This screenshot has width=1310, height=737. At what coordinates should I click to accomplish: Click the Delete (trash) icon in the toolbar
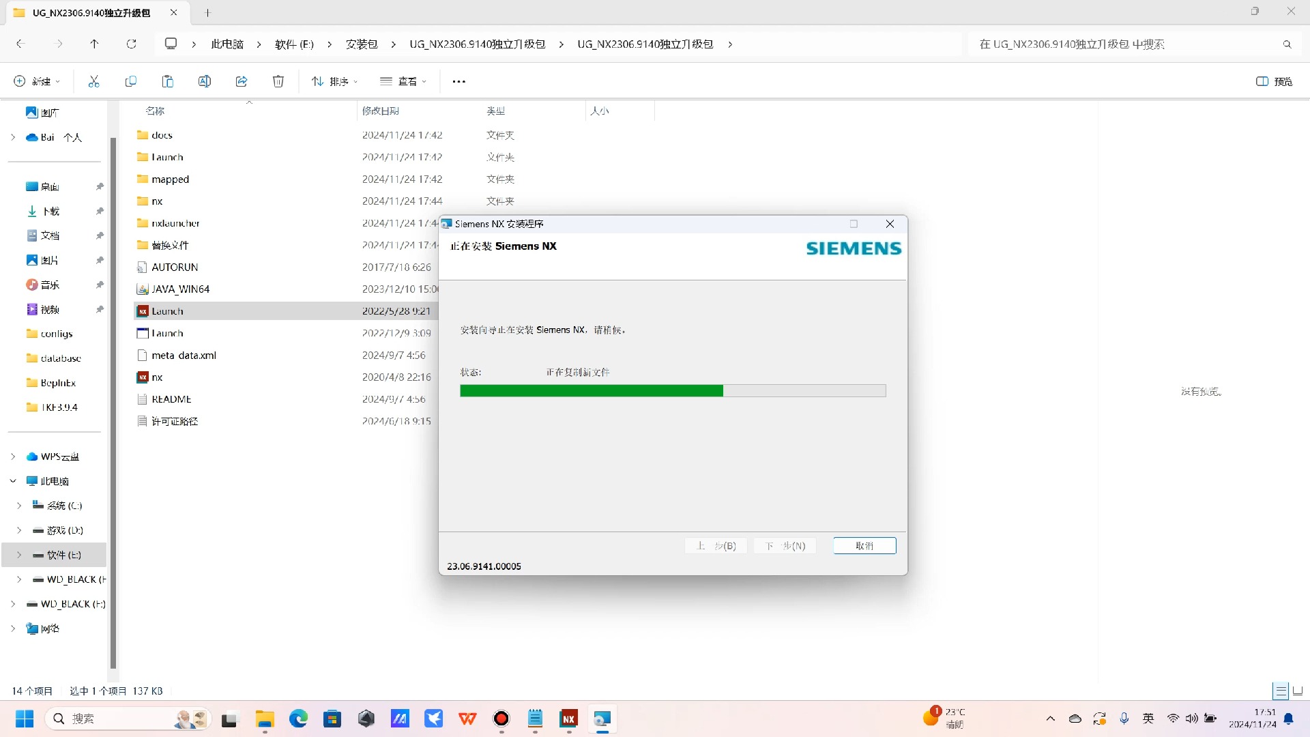[278, 81]
